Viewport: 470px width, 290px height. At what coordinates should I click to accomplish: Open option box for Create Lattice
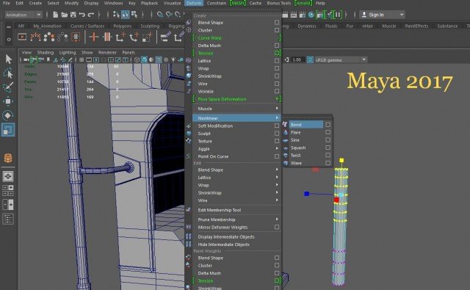(277, 60)
